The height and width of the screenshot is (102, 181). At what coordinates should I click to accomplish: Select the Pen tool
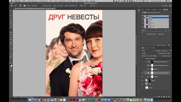[11, 46]
